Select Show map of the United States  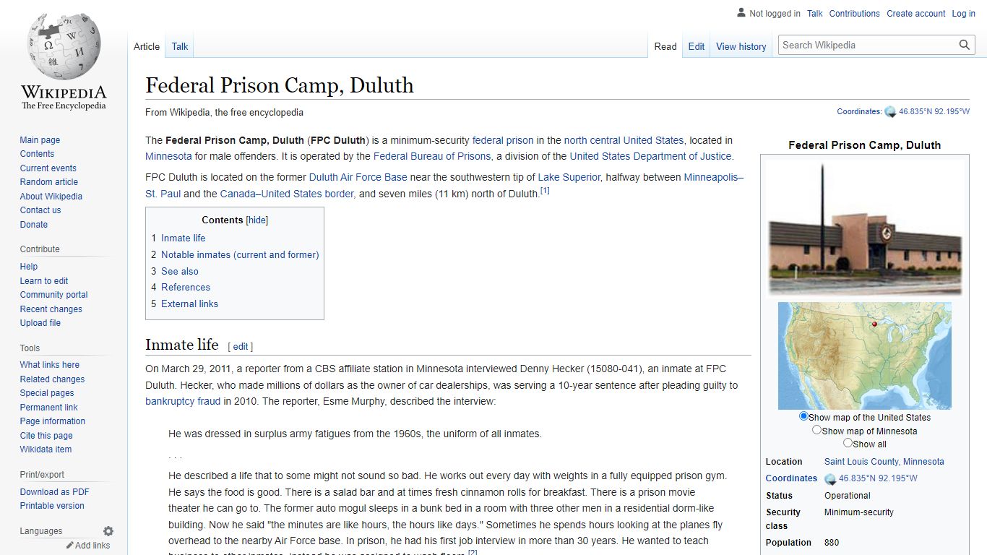803,416
